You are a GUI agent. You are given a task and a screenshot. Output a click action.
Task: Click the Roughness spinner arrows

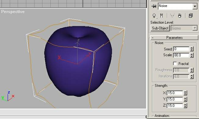[x=192, y=70]
